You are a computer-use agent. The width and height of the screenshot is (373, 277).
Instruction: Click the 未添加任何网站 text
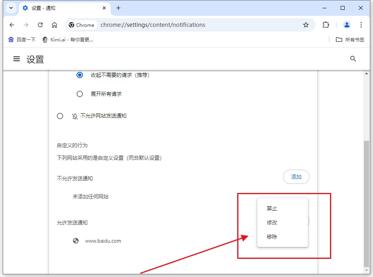click(90, 197)
